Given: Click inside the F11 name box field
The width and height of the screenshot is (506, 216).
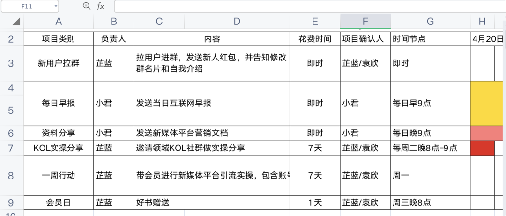Looking at the screenshot, I should 28,6.
